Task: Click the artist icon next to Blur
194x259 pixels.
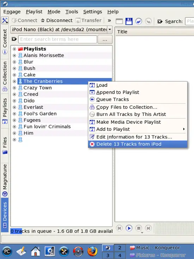Action: coord(20,62)
